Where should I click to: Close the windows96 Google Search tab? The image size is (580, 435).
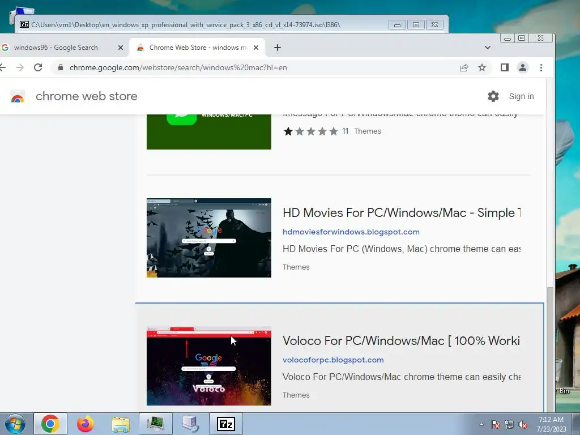120,48
